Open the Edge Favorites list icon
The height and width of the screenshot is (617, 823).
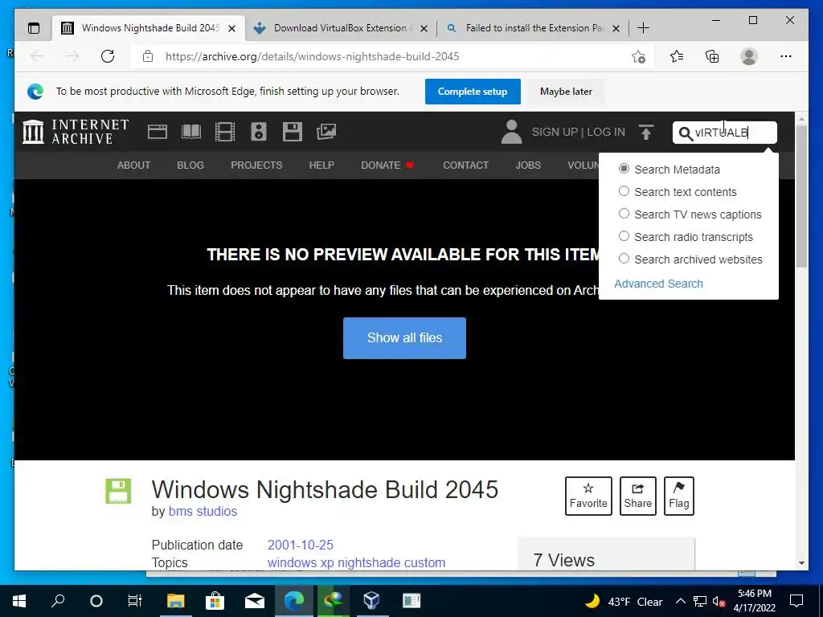click(x=677, y=56)
